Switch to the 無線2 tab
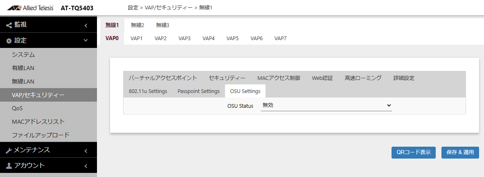Image resolution: width=484 pixels, height=177 pixels. (x=137, y=25)
